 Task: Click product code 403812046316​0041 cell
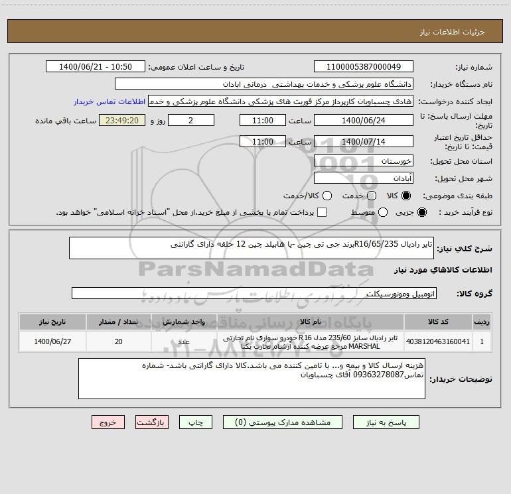point(438,341)
